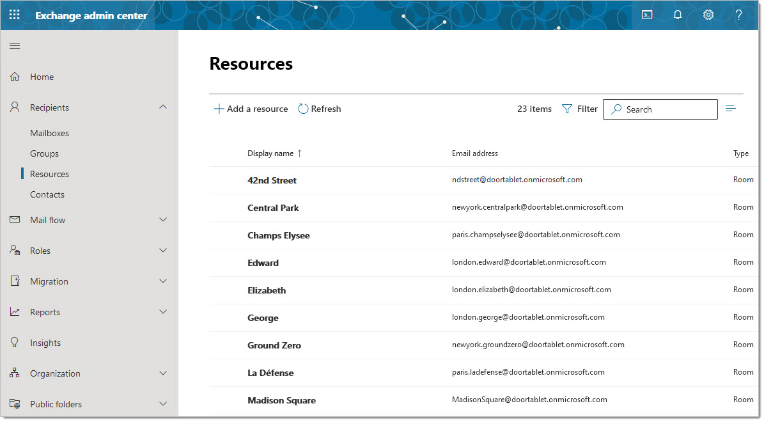
Task: Click the Roles person-lock icon
Action: (15, 251)
